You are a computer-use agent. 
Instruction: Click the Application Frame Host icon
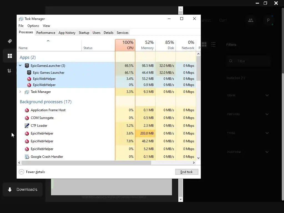coord(27,110)
